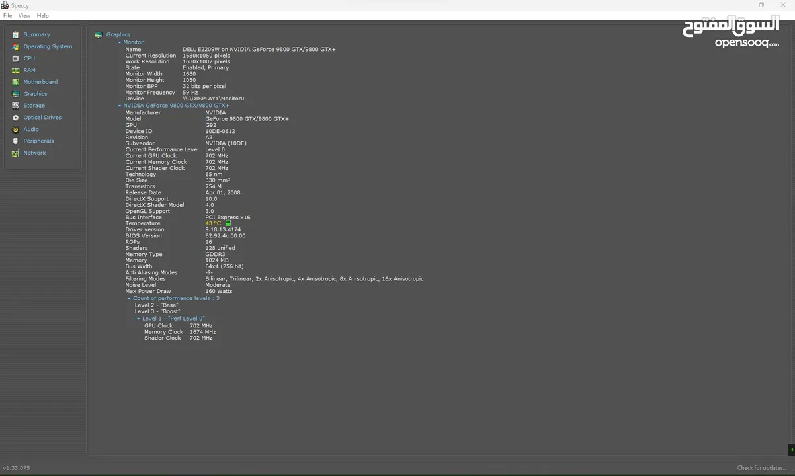Click the Audio speaker icon in sidebar
Screen dimensions: 795x476
16,130
